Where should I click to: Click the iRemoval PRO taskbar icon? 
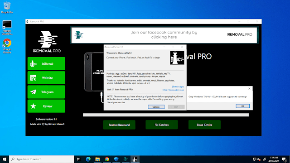126,159
